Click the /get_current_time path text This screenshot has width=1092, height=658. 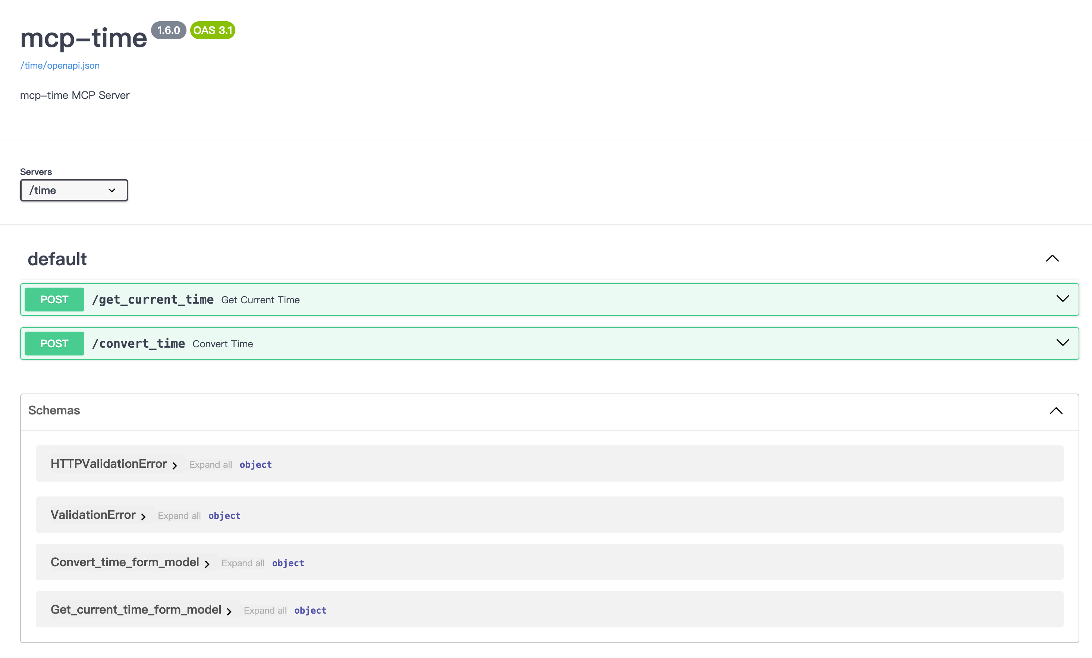[153, 300]
